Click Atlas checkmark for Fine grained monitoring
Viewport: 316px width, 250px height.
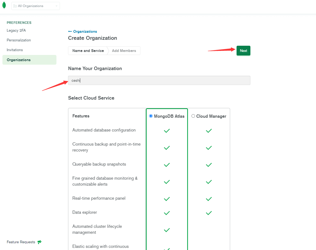point(167,182)
